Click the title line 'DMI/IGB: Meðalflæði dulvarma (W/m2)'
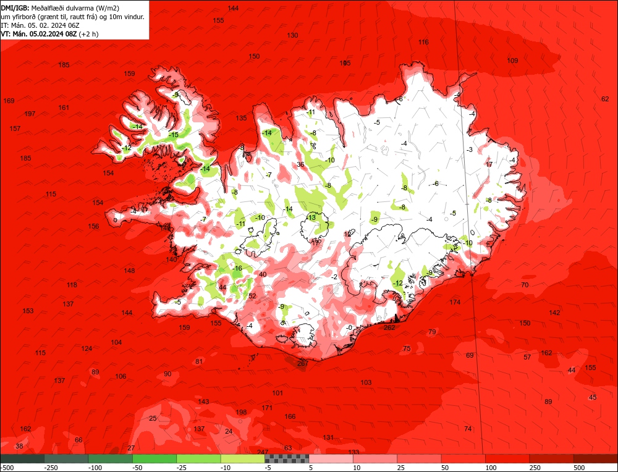Screen dimensions: 618x472 pyautogui.click(x=60, y=8)
